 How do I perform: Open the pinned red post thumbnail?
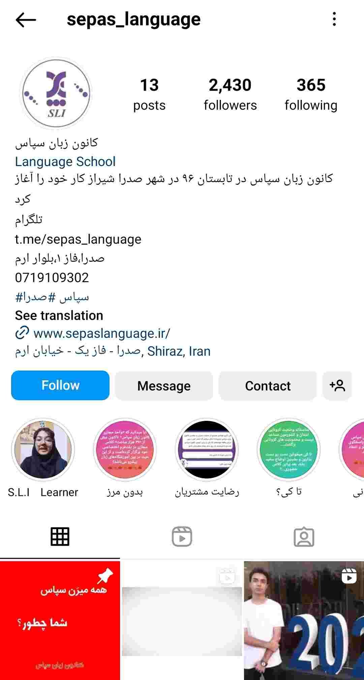pos(60,620)
